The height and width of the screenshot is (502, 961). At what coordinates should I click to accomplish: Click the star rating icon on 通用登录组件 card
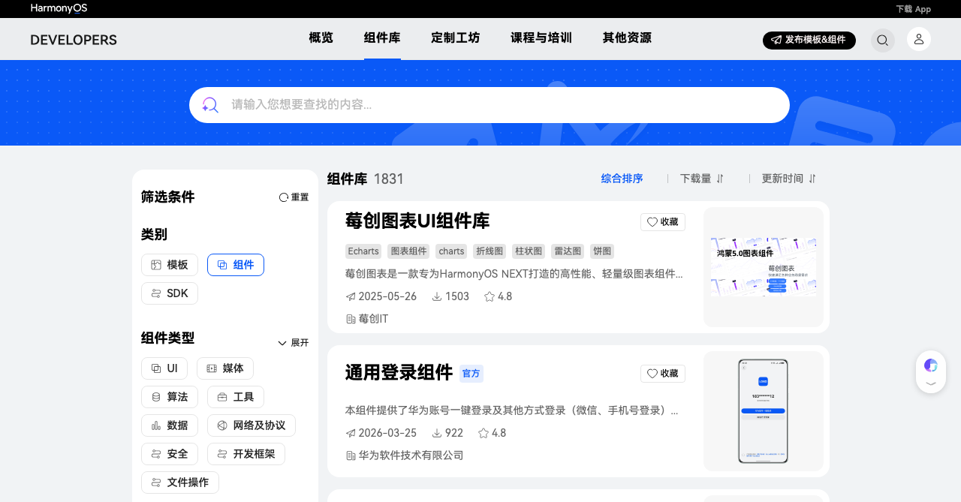click(x=484, y=434)
